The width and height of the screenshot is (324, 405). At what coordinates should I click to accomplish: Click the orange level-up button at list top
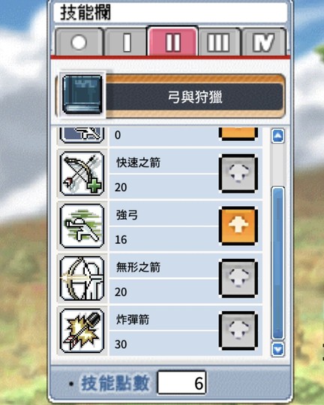[238, 133]
